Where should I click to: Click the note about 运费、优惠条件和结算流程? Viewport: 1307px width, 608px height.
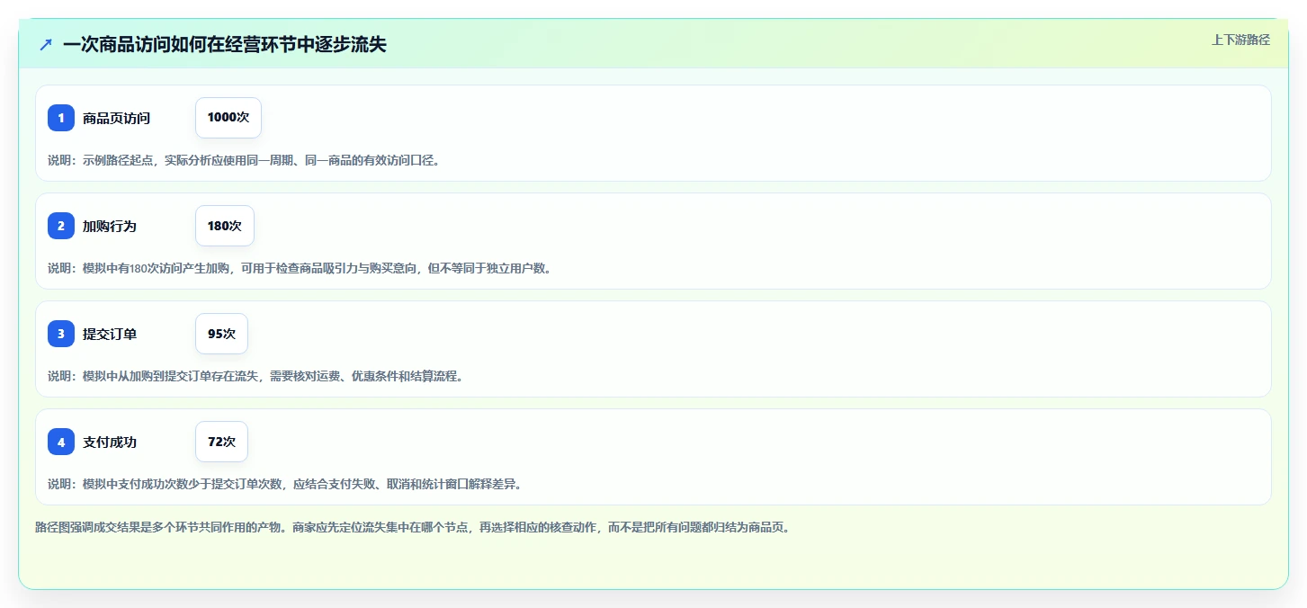coord(256,376)
